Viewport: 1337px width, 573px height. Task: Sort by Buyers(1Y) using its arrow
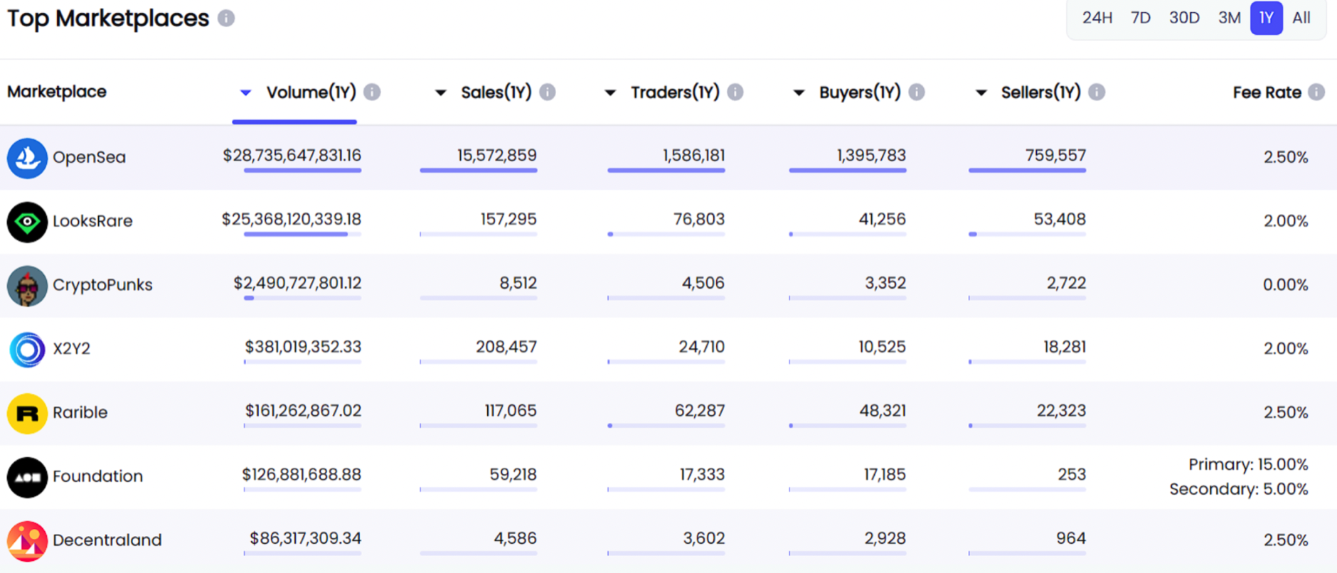click(799, 92)
